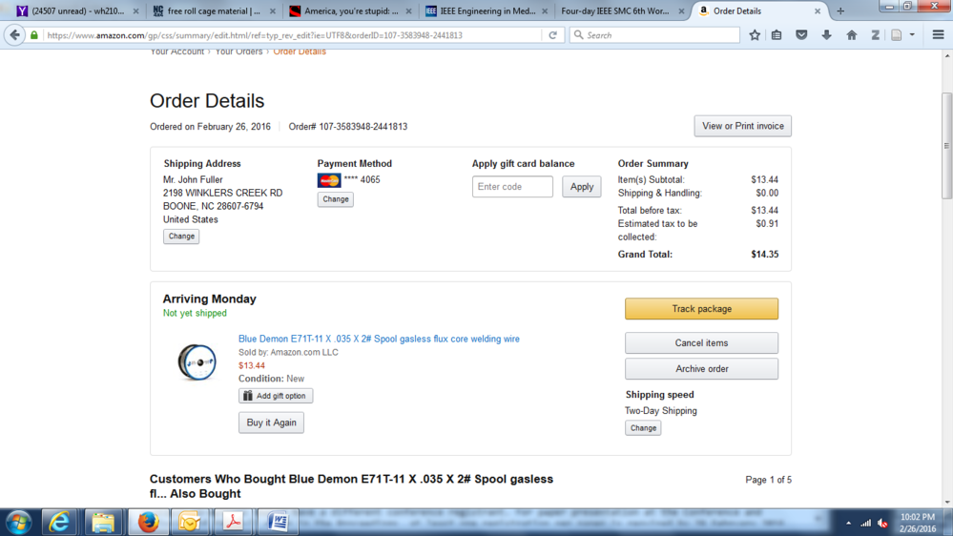This screenshot has height=536, width=953.
Task: Open File Explorer from taskbar
Action: pyautogui.click(x=103, y=523)
